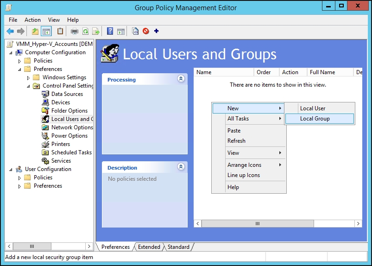
Task: Open Help via blue question mark icon
Action: 110,32
